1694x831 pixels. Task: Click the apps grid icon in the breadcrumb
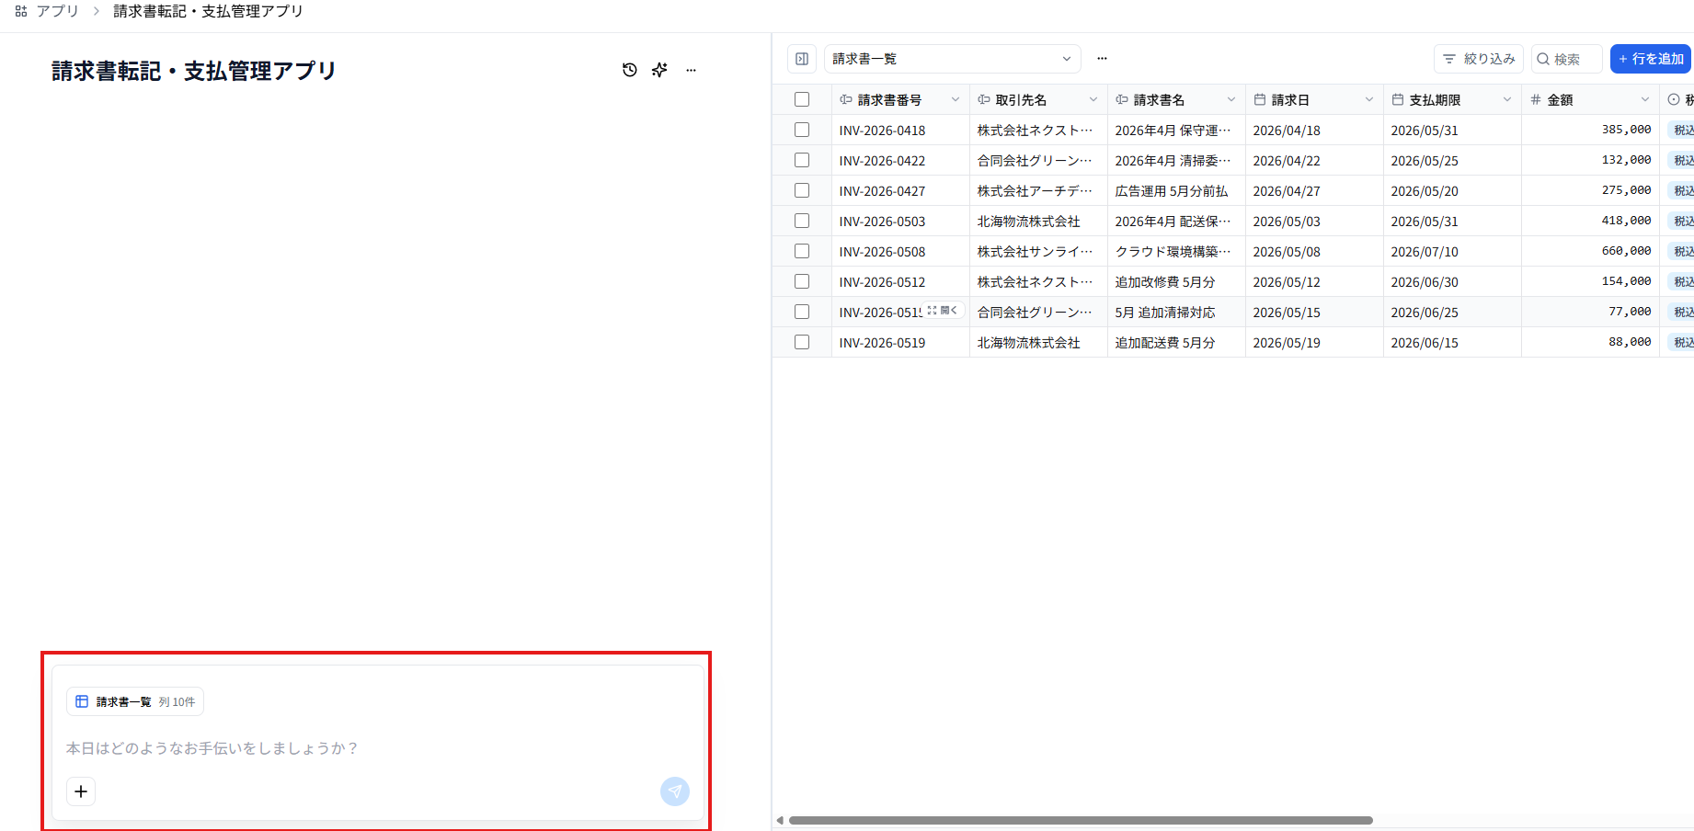point(21,11)
